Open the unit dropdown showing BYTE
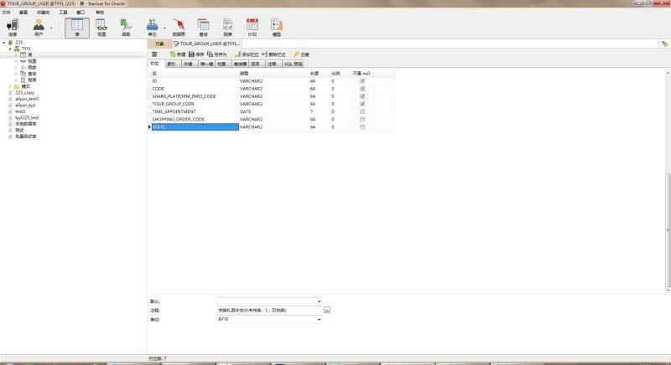The width and height of the screenshot is (671, 365). pos(319,319)
